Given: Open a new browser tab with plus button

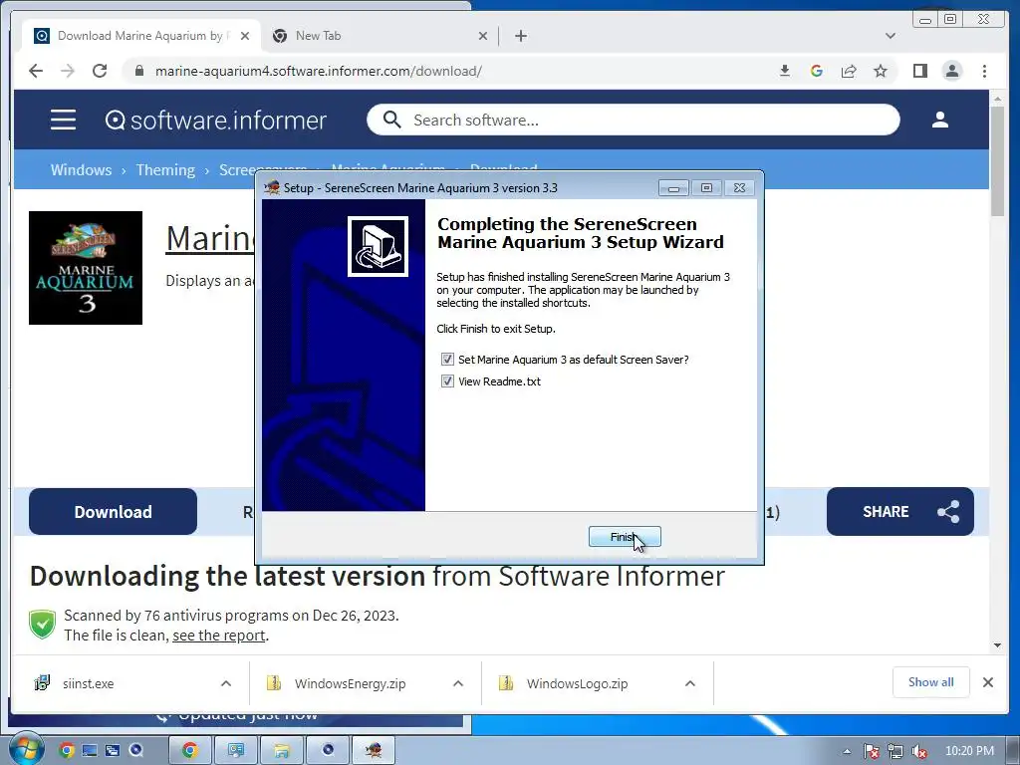Looking at the screenshot, I should (x=520, y=36).
